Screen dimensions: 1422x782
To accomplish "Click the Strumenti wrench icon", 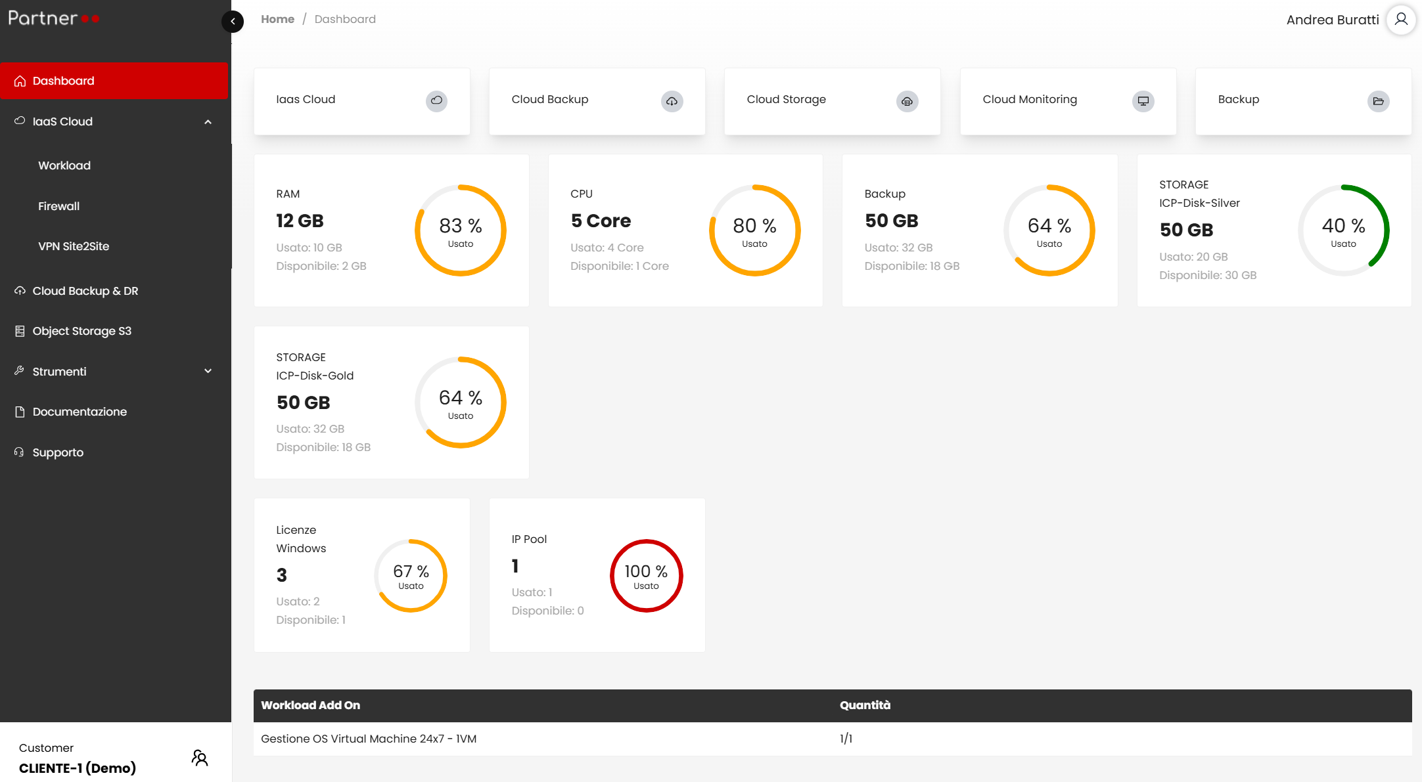I will 20,371.
